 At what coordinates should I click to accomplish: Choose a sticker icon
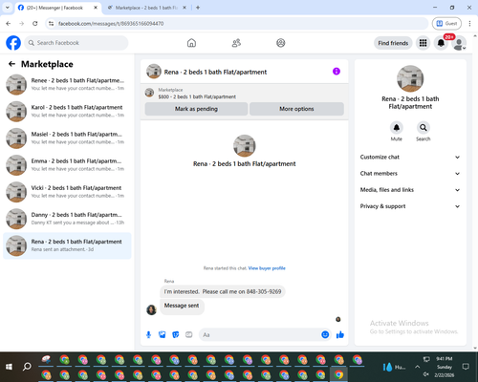(176, 334)
